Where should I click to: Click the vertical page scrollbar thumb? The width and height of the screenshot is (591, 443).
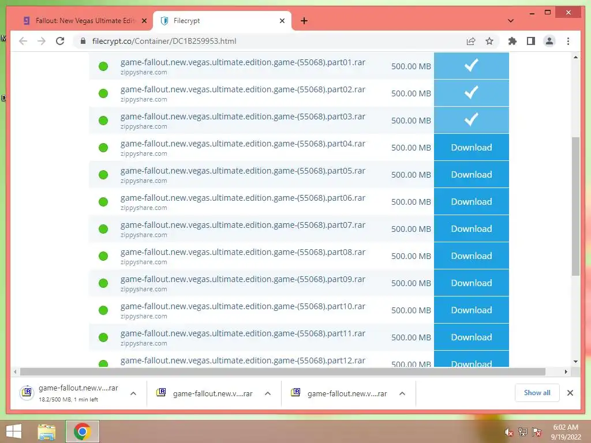575,207
